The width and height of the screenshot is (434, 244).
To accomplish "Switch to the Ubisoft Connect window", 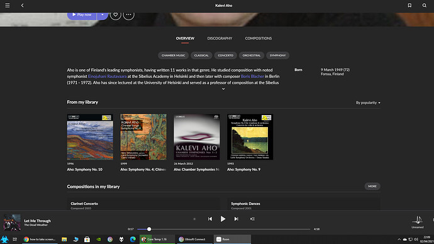I will (194, 240).
